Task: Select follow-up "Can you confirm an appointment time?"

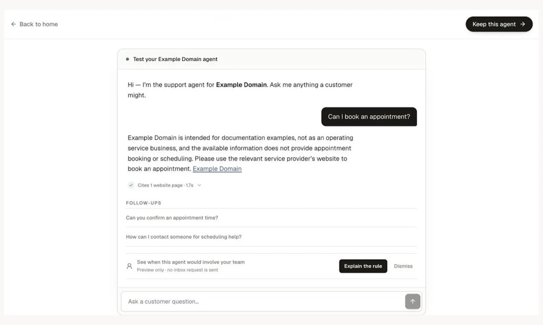Action: (x=271, y=218)
